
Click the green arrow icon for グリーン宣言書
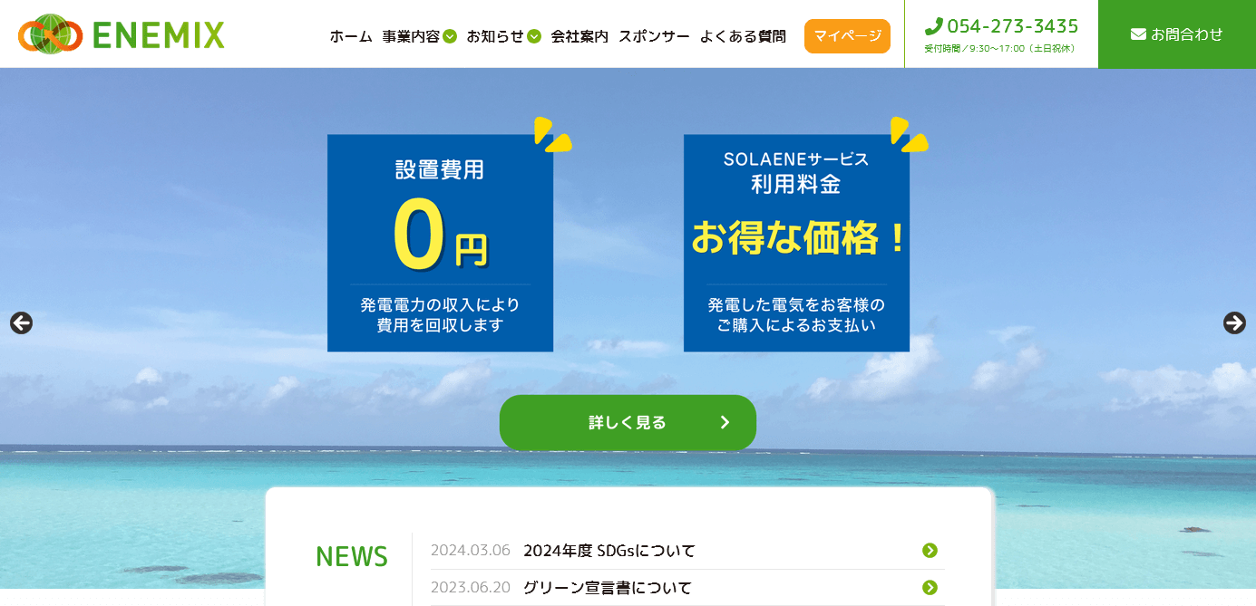point(930,588)
